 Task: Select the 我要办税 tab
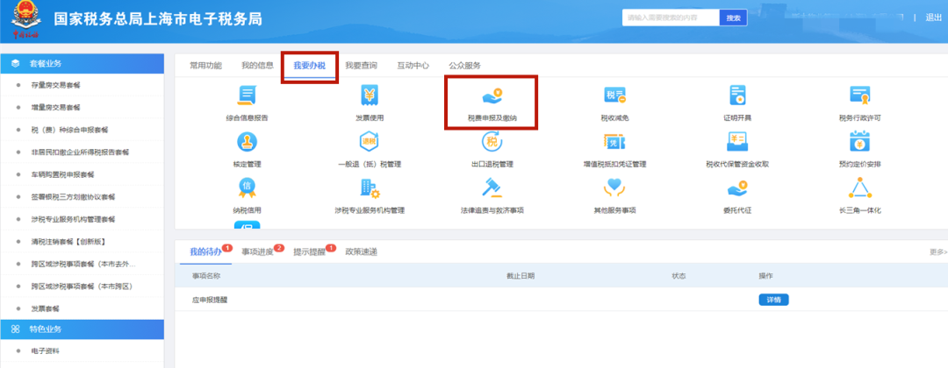click(310, 65)
